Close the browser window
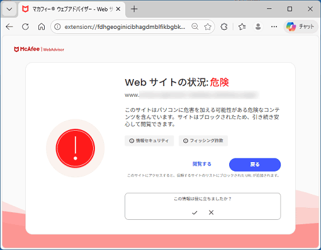Viewport: 321px width, 250px height. (x=310, y=9)
